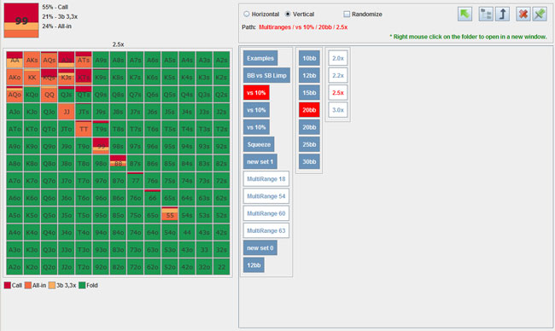This screenshot has width=555, height=331.
Task: Open the 12bb folder in first column
Action: click(254, 265)
